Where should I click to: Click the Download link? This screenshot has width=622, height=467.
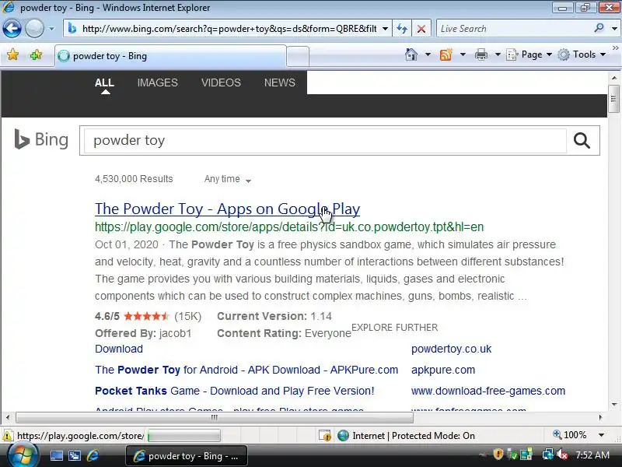(x=119, y=349)
